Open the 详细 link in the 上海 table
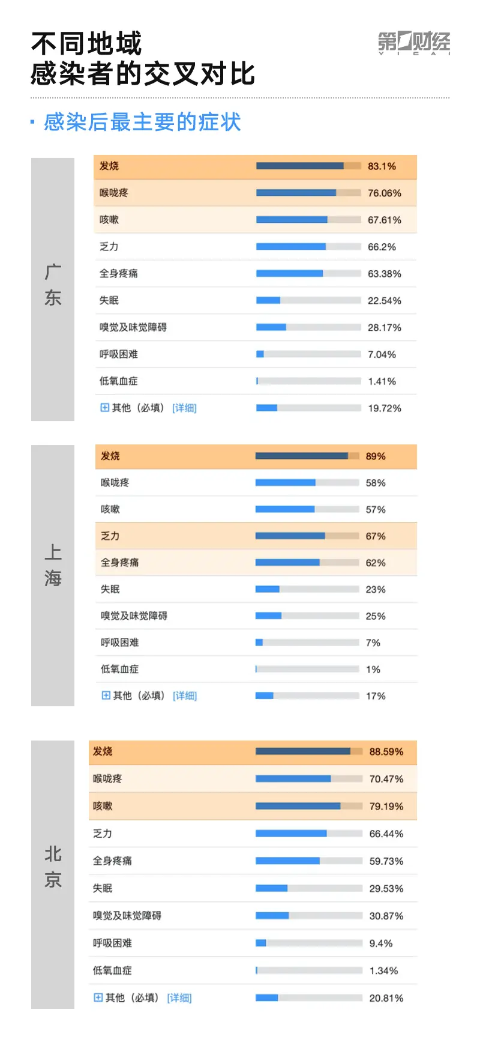This screenshot has height=1054, width=480. [185, 696]
